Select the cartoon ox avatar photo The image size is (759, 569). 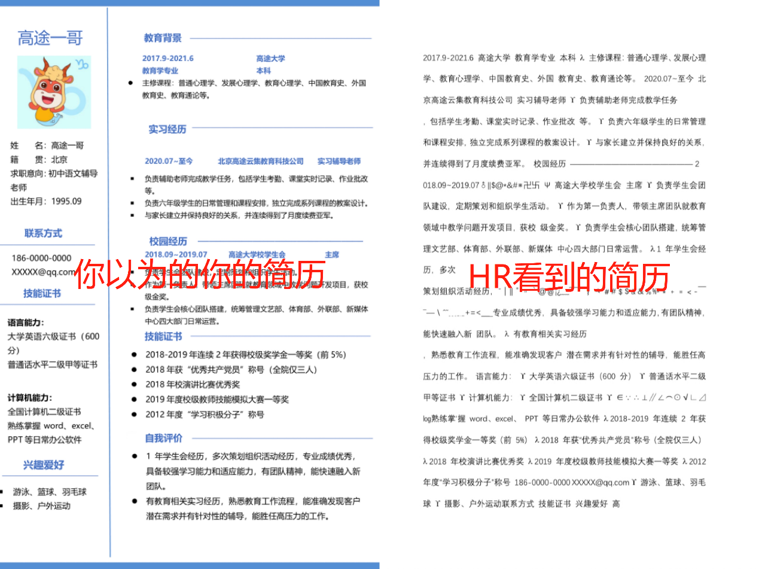click(x=54, y=92)
